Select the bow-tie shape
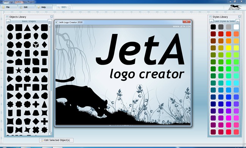This screenshot has width=246, height=148. (19, 130)
